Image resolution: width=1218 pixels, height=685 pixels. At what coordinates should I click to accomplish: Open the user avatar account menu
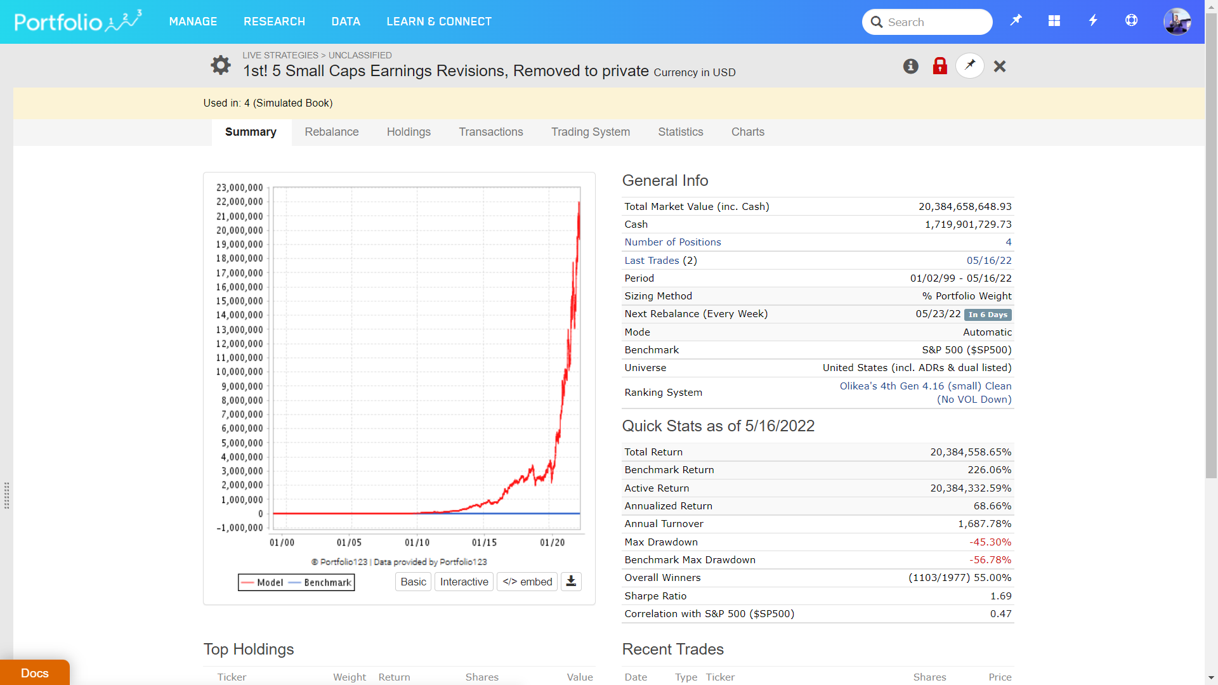click(1177, 22)
